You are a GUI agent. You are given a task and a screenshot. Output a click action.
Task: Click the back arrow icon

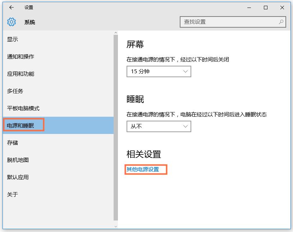(x=11, y=8)
